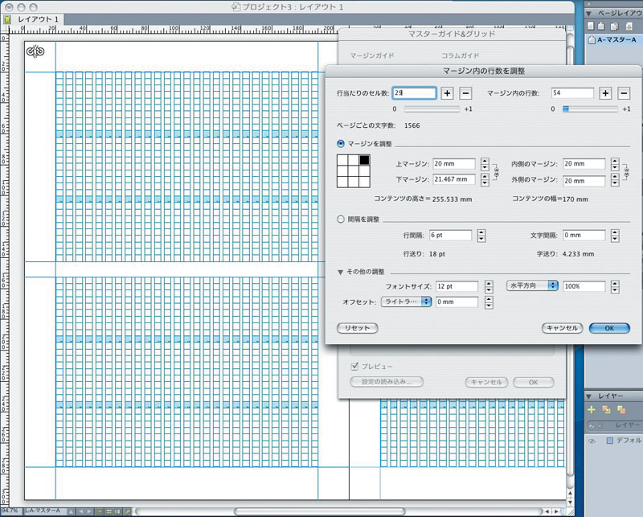Collapse the その他の調整 section
Screen dimensions: 643x517
341,272
